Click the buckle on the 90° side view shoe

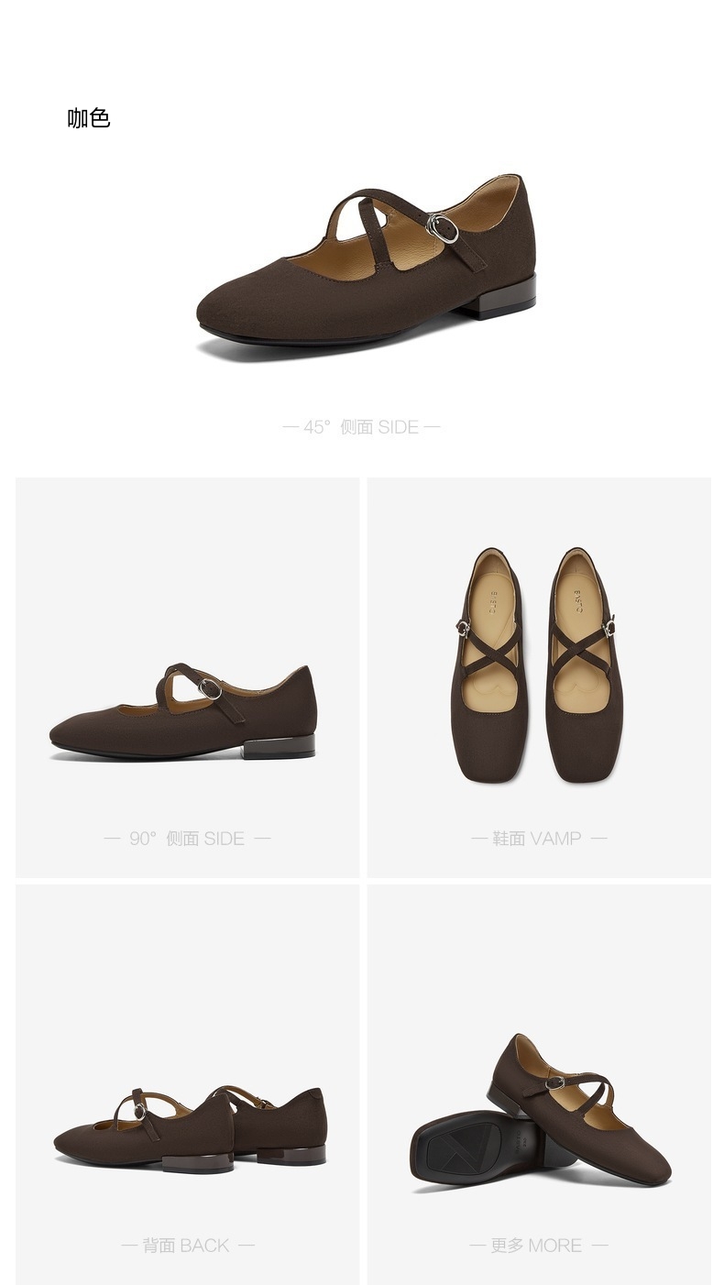(211, 688)
